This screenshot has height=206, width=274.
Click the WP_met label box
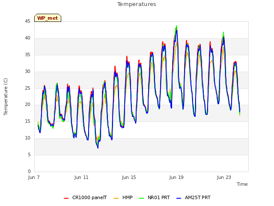pyautogui.click(x=48, y=18)
